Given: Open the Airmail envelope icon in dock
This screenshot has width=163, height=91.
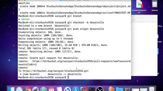Looking at the screenshot, I should tap(19, 89).
